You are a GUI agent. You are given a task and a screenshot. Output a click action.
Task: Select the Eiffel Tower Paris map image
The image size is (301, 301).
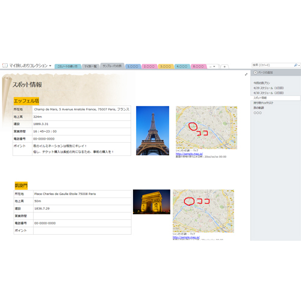pyautogui.click(x=206, y=128)
